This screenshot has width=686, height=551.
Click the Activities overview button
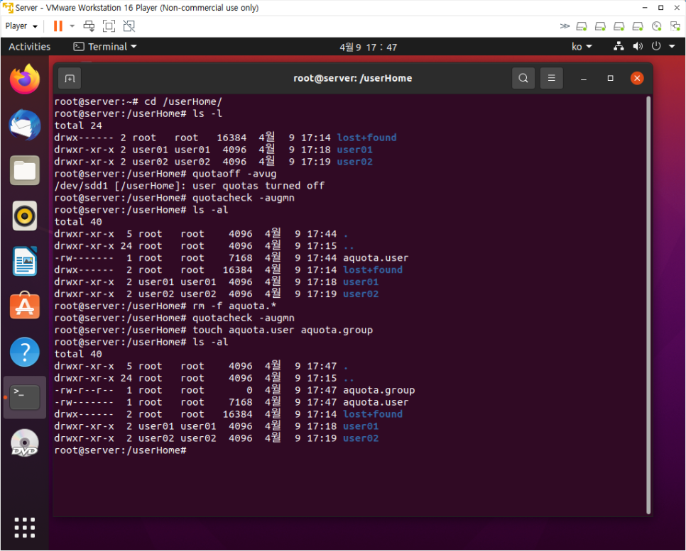29,47
